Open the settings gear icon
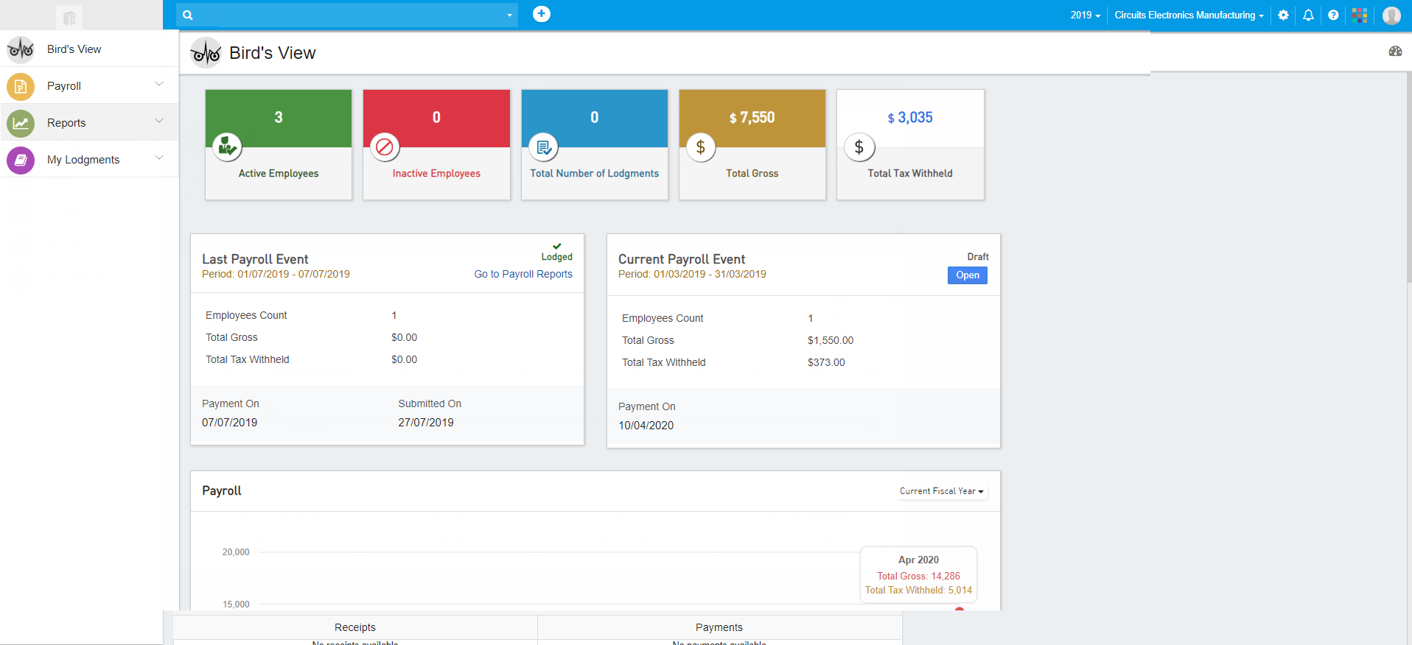 (x=1283, y=15)
